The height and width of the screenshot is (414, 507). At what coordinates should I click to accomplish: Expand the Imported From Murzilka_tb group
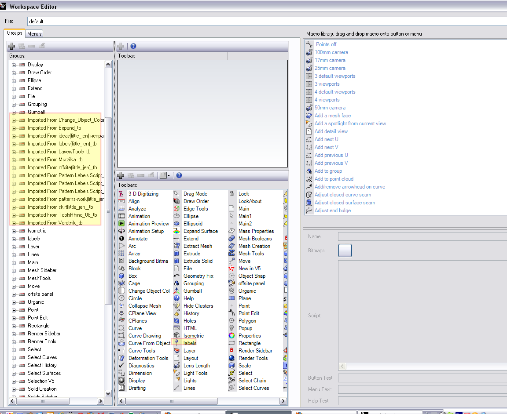[x=14, y=160]
